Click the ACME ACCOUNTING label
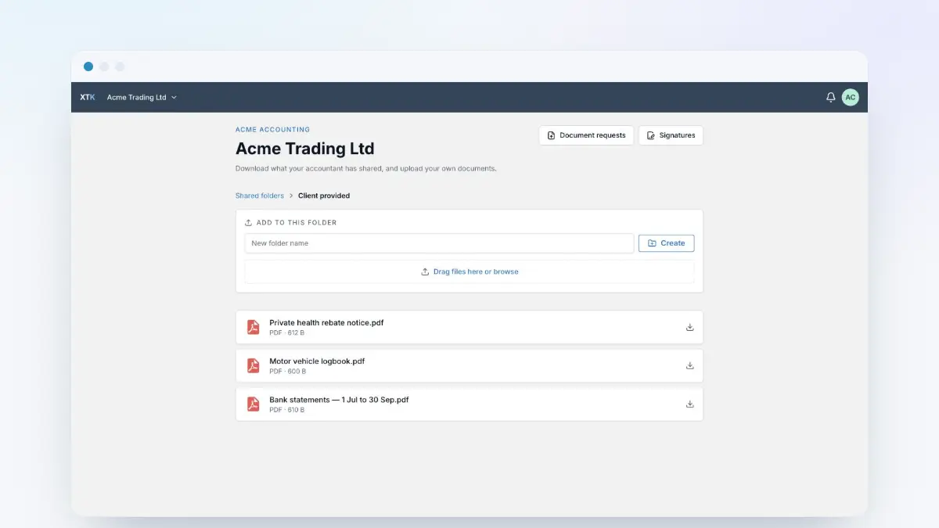The image size is (939, 528). 272,130
